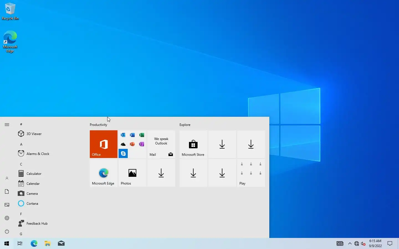Open Calculator from the app list
399x249 pixels.
pos(50,174)
